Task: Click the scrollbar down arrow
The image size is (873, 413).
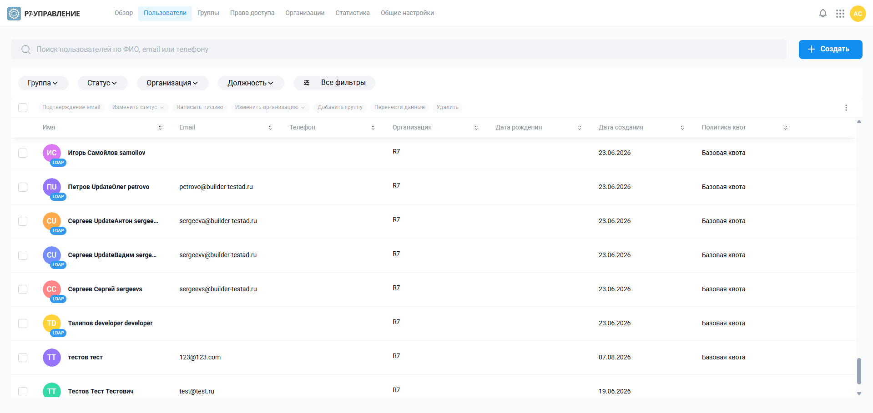Action: pyautogui.click(x=859, y=394)
